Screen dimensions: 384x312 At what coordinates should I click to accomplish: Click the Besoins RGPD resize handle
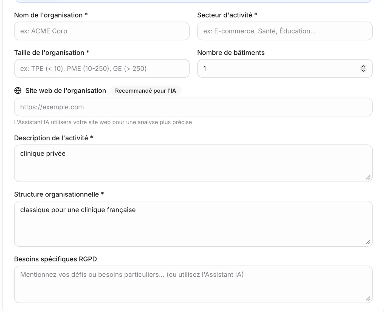click(x=368, y=299)
